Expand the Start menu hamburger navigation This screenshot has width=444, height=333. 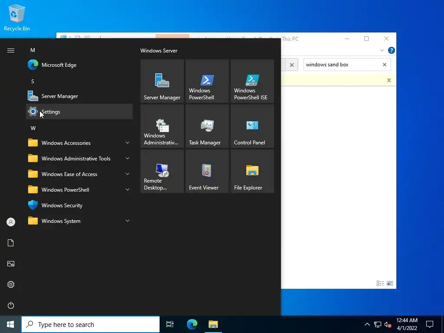[x=11, y=50]
